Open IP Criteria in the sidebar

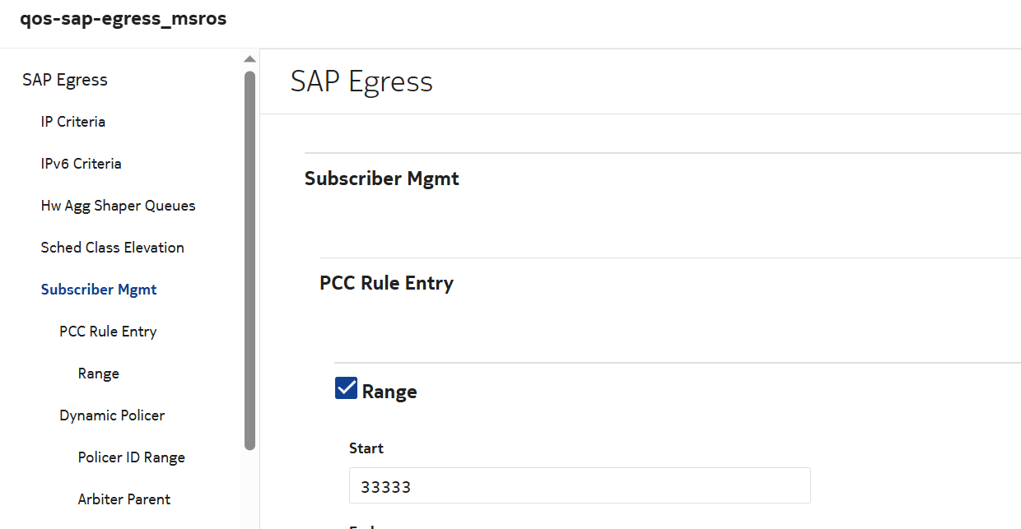(73, 122)
